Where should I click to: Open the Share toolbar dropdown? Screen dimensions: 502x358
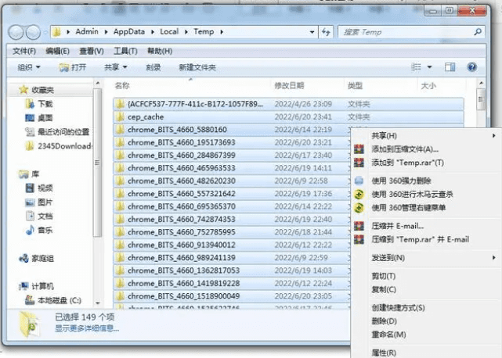116,67
